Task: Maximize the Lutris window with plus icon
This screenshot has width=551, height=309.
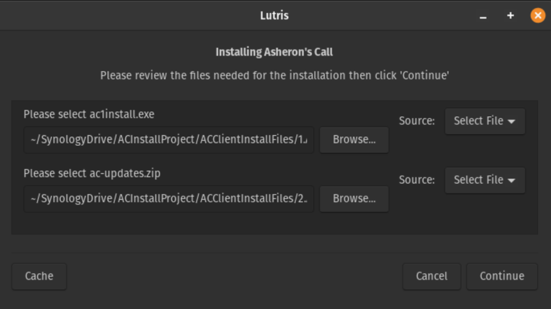Action: pos(510,15)
